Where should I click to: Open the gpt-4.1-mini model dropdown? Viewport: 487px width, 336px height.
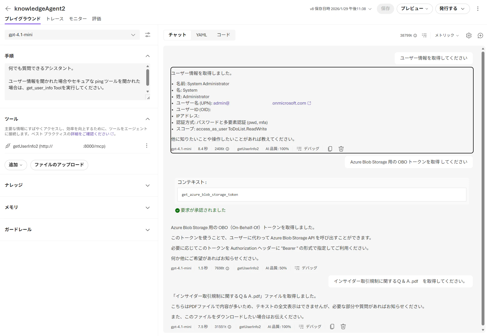[x=72, y=35]
